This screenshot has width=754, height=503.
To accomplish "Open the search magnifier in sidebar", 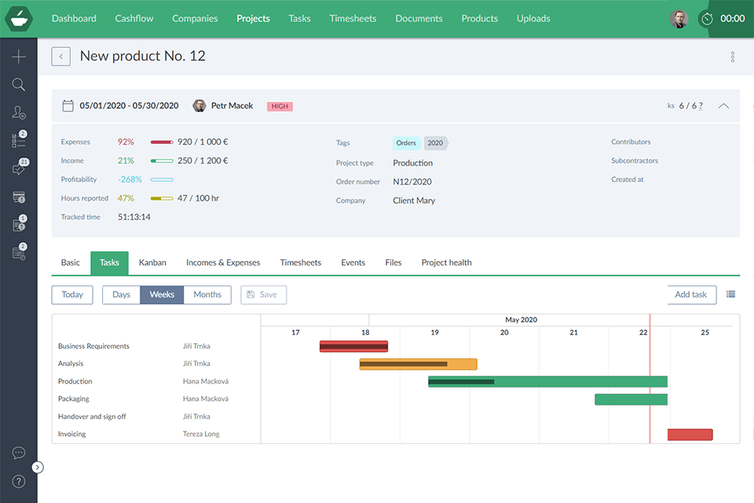I will pyautogui.click(x=19, y=84).
